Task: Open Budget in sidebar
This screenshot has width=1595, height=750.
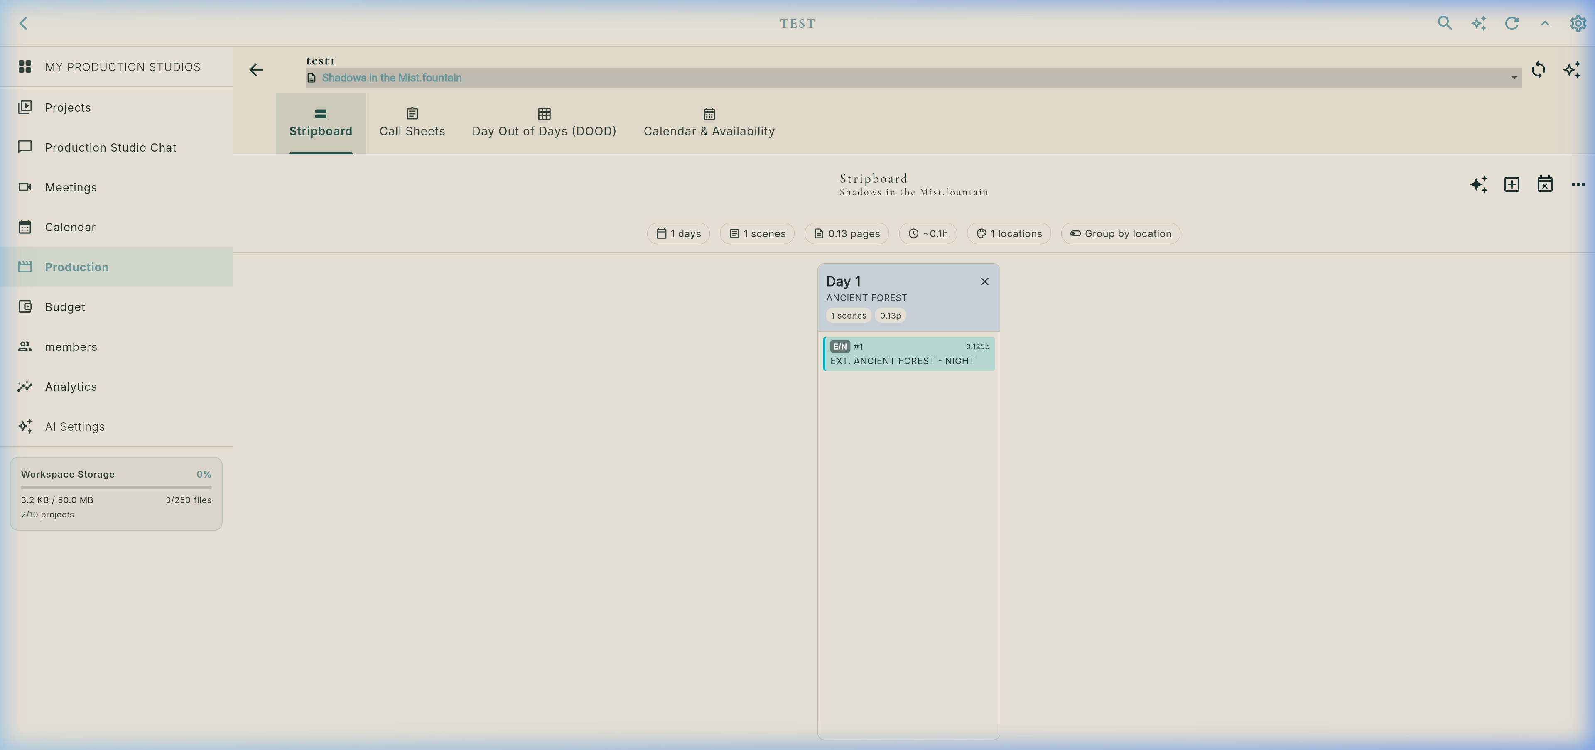Action: 116,307
